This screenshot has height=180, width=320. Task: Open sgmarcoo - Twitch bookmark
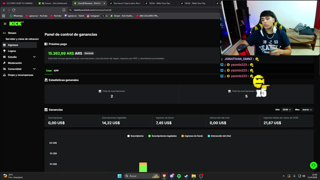(x=74, y=16)
